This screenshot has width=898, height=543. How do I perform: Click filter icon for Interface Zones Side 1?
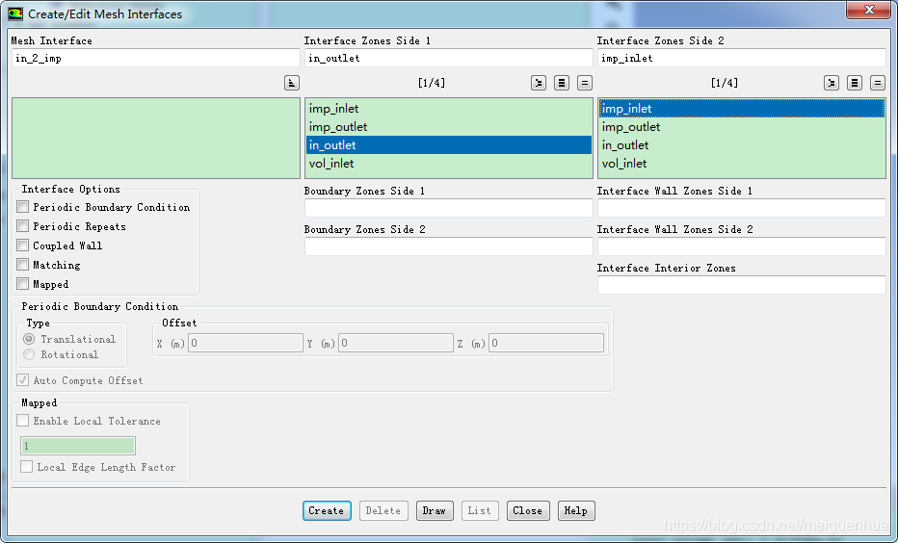[x=539, y=83]
